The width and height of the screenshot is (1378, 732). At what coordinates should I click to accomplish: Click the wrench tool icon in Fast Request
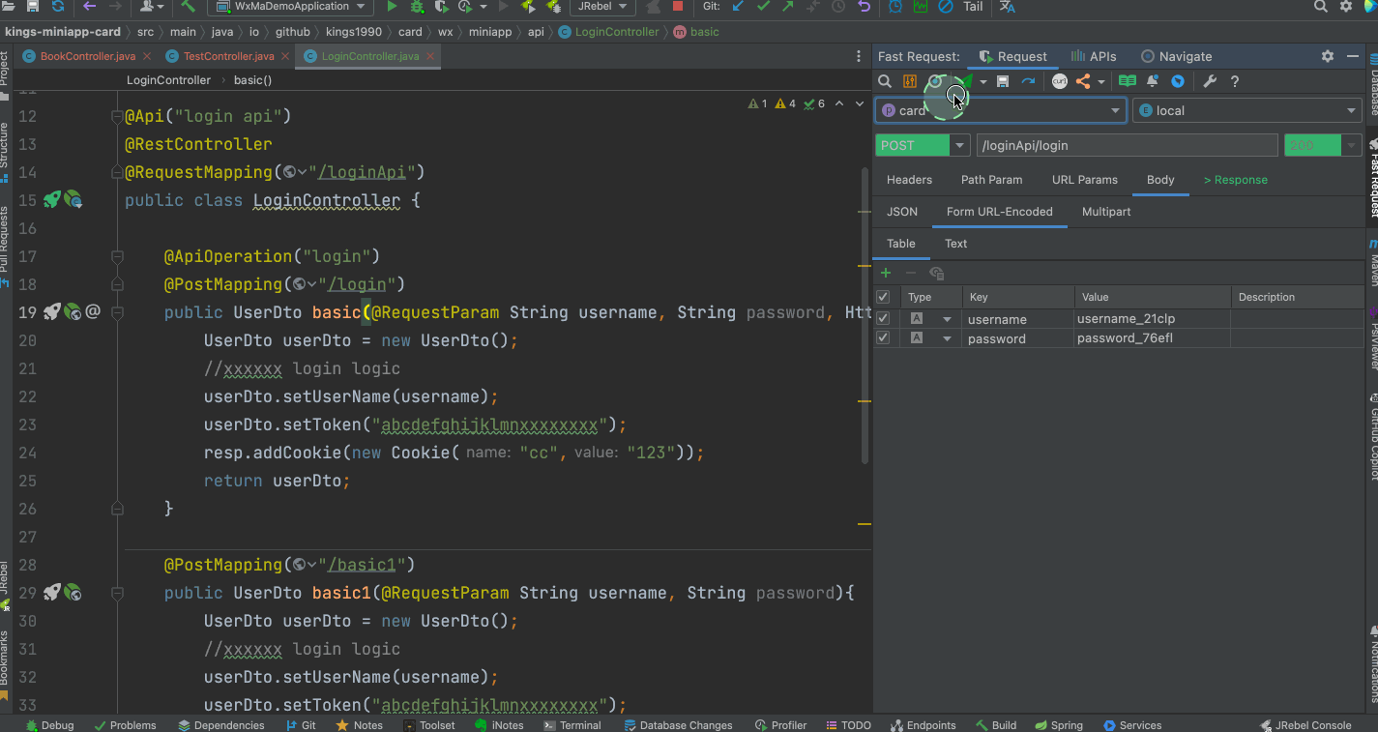[x=1209, y=82]
